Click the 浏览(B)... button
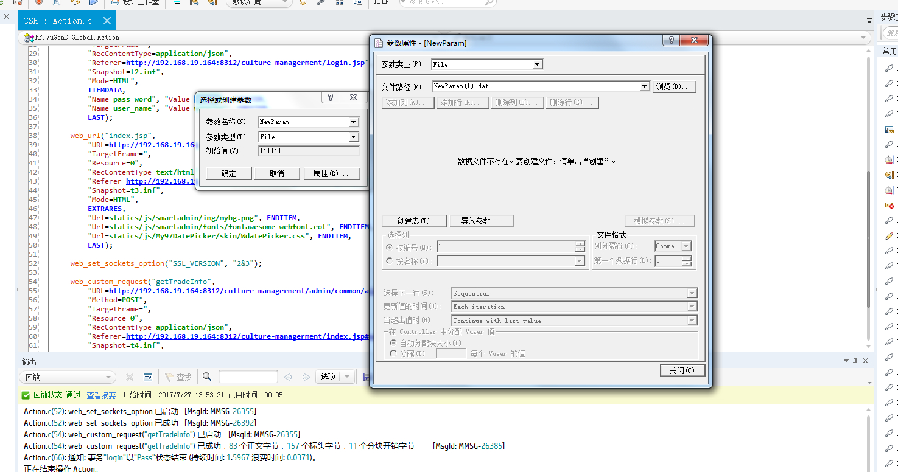 [x=675, y=86]
